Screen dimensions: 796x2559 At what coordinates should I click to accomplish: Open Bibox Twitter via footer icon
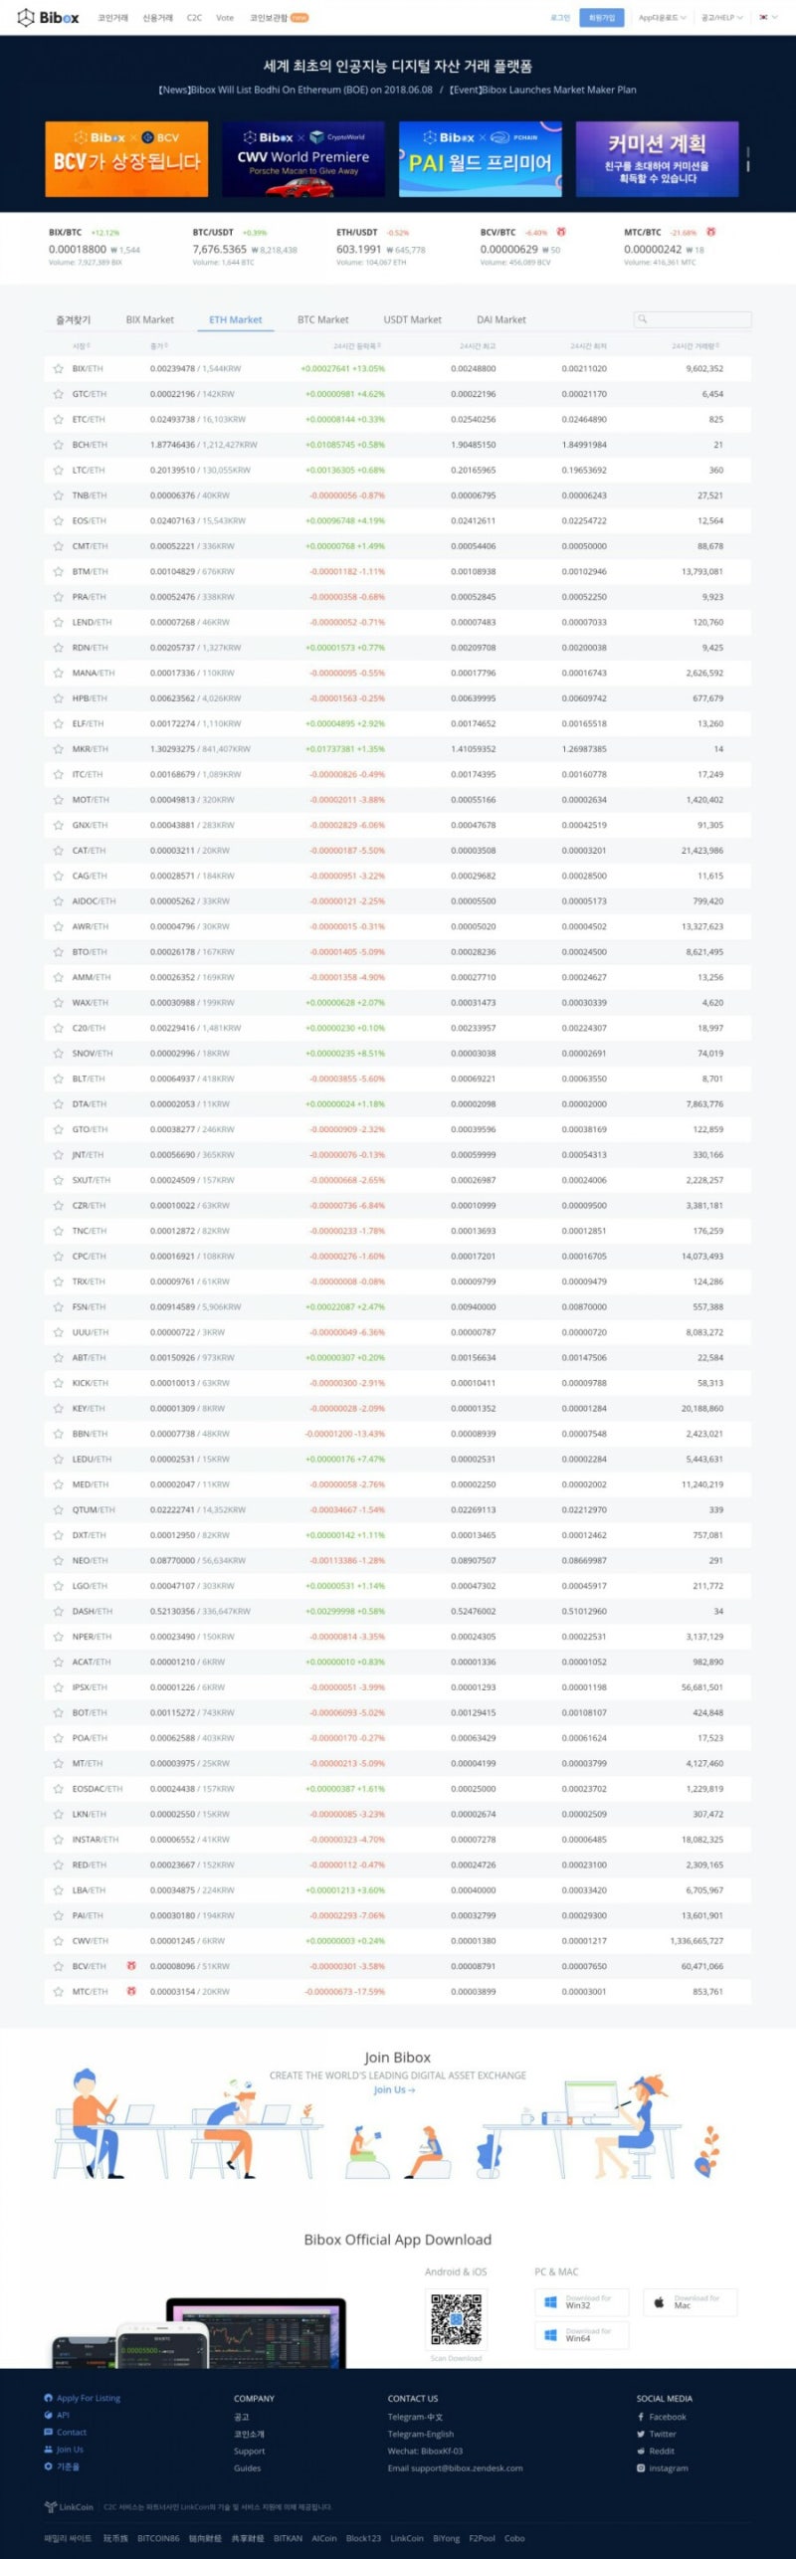641,2434
